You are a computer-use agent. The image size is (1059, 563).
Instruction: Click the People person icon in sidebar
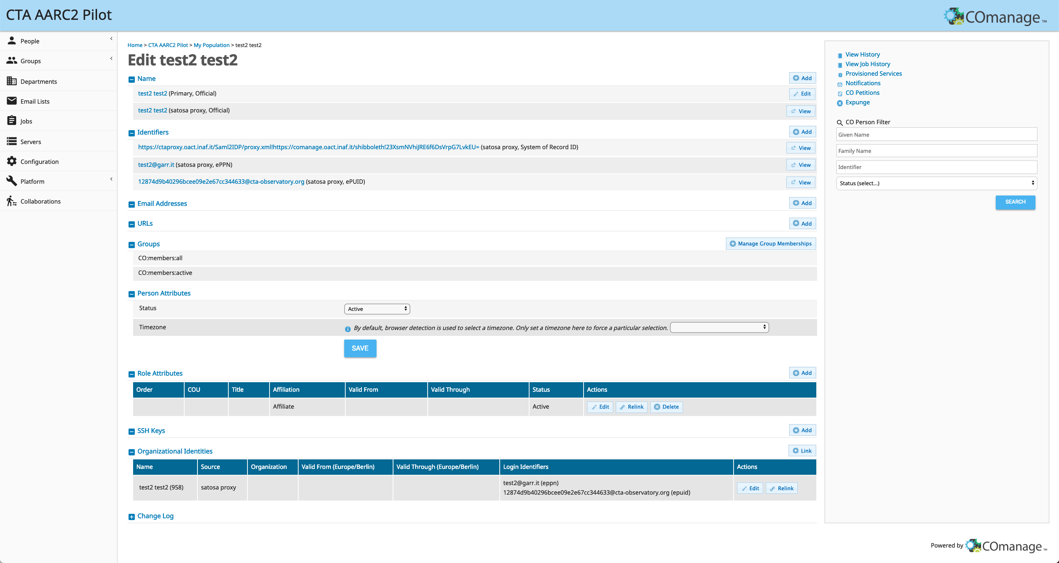click(x=11, y=40)
